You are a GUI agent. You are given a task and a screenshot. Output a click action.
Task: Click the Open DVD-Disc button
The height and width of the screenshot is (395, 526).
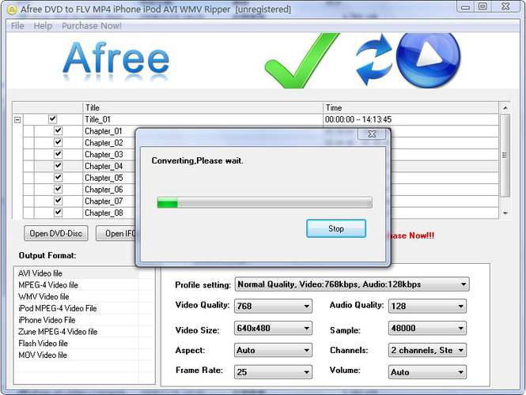(56, 233)
